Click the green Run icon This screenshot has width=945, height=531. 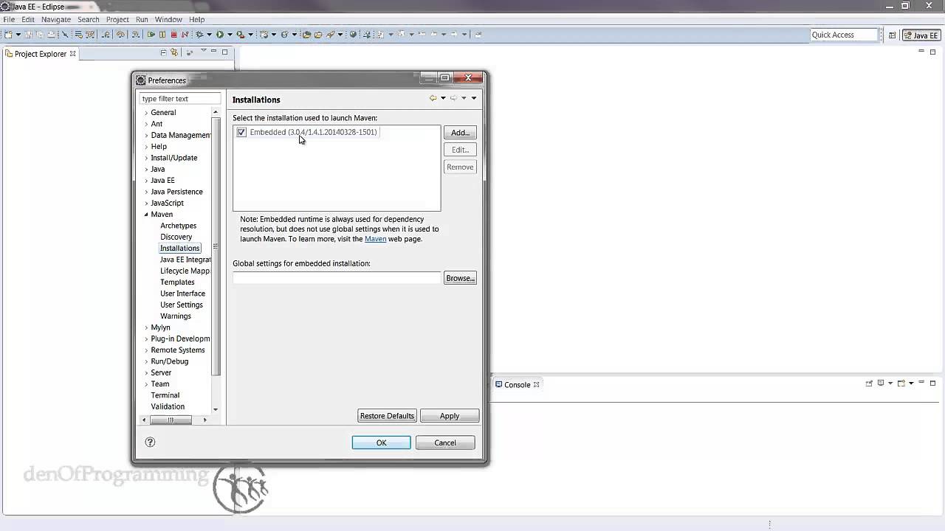[220, 34]
